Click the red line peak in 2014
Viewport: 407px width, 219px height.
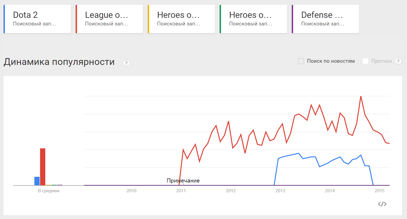point(361,97)
